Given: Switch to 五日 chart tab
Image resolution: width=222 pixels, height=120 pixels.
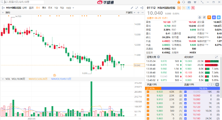Looking at the screenshot, I should 31,8.
